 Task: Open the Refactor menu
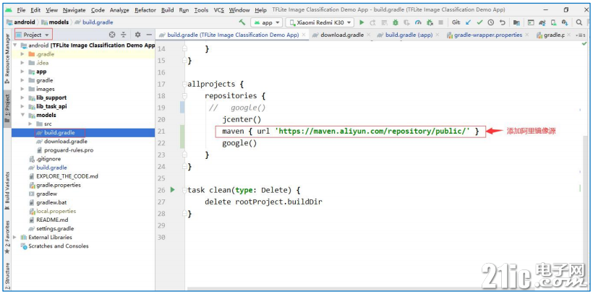[145, 10]
